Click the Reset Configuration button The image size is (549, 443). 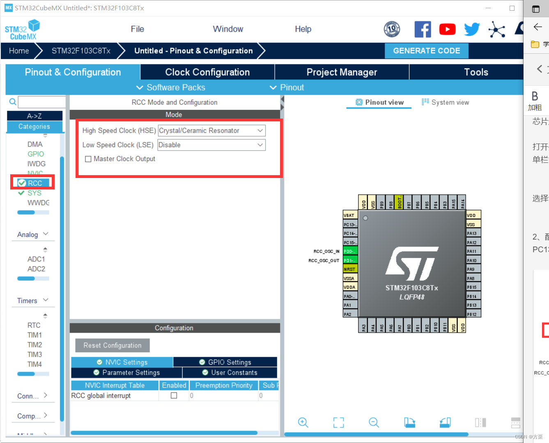pyautogui.click(x=113, y=345)
